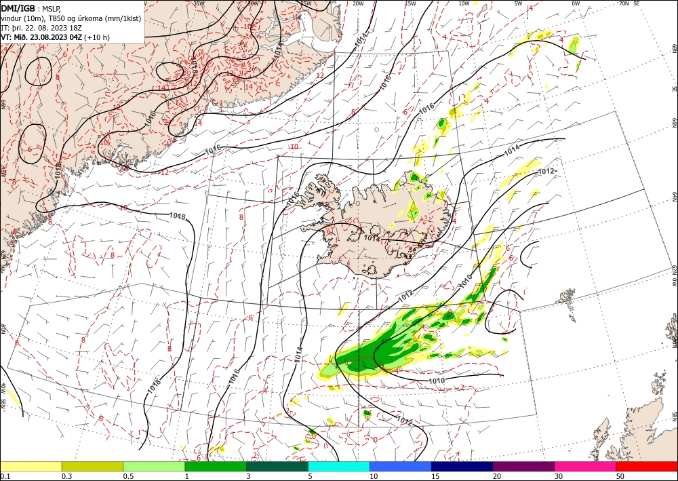This screenshot has width=678, height=481.
Task: Click the '15W' longitude label at top
Action: click(410, 3)
